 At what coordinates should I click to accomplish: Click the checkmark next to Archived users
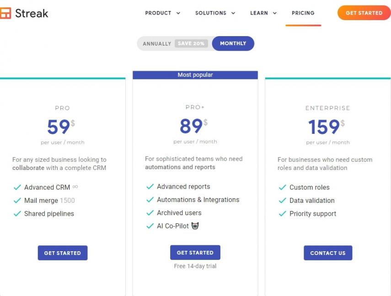[x=150, y=213]
